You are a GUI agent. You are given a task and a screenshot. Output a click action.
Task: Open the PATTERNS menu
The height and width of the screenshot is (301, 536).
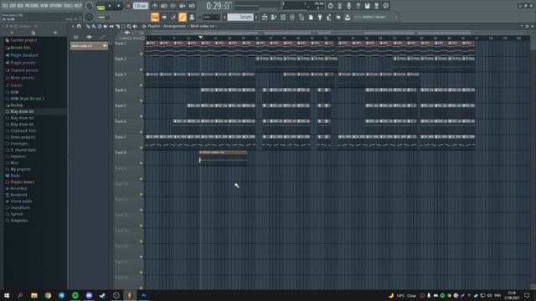click(32, 6)
